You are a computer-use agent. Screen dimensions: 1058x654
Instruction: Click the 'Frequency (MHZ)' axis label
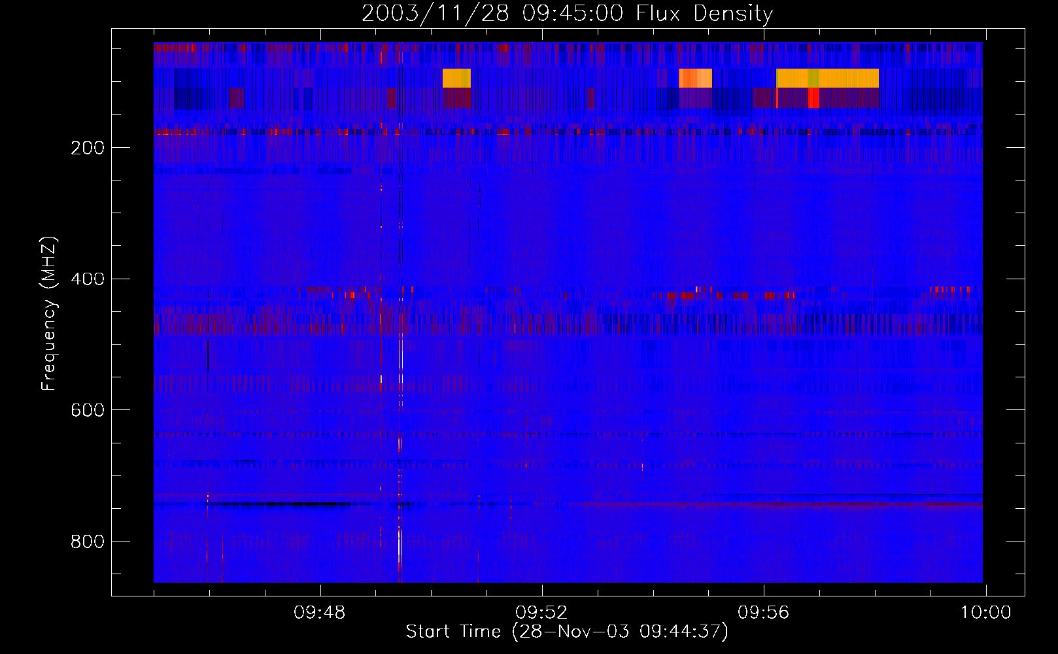49,314
